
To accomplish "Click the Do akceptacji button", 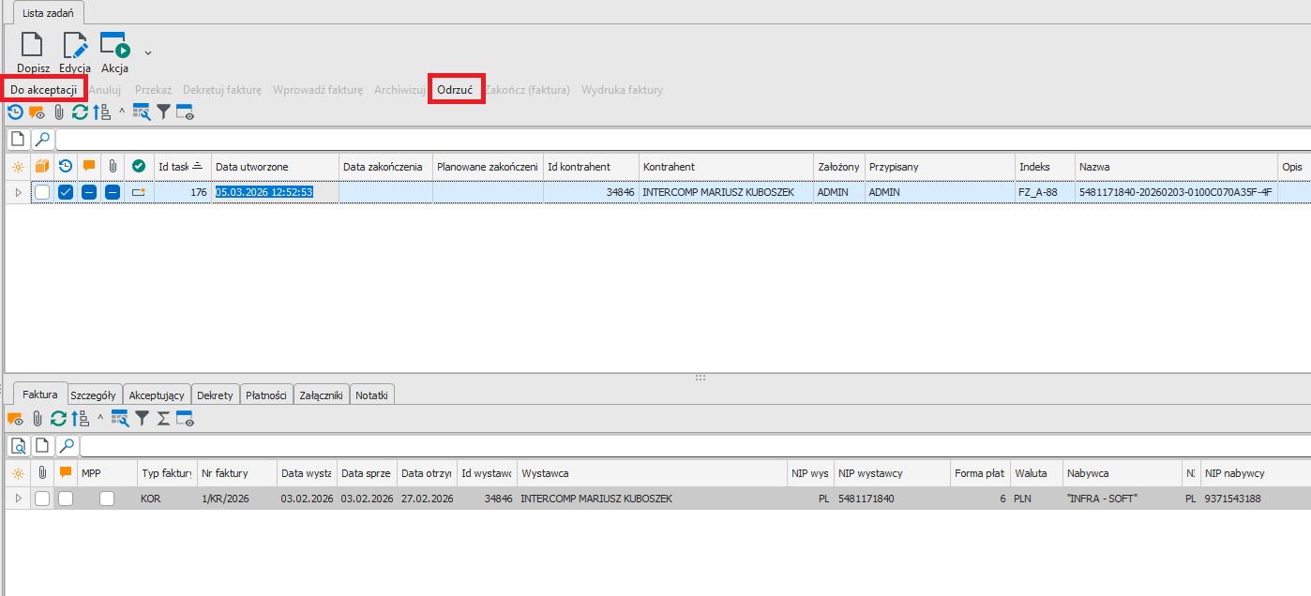I will point(43,90).
